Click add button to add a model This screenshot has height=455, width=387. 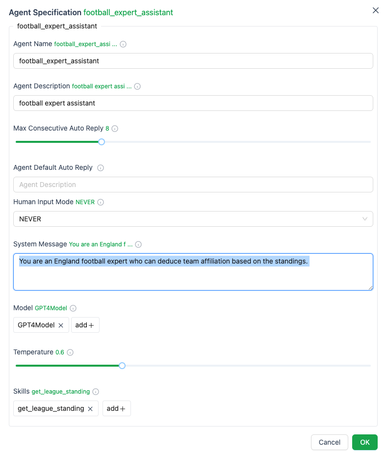click(85, 325)
